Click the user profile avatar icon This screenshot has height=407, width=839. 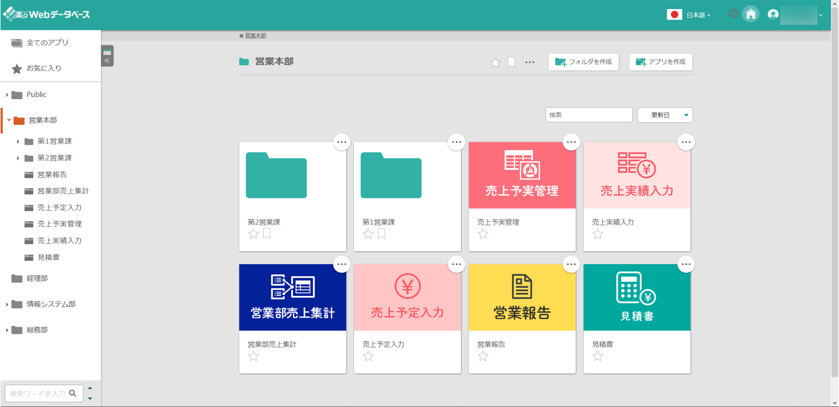pos(772,14)
